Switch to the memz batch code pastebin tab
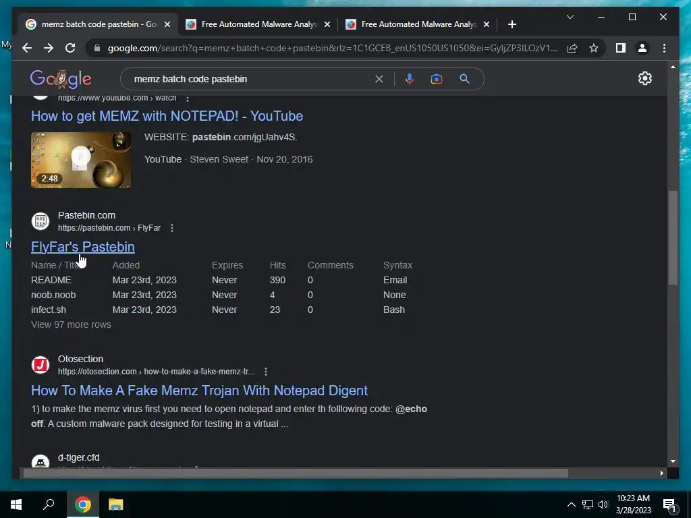 [98, 24]
